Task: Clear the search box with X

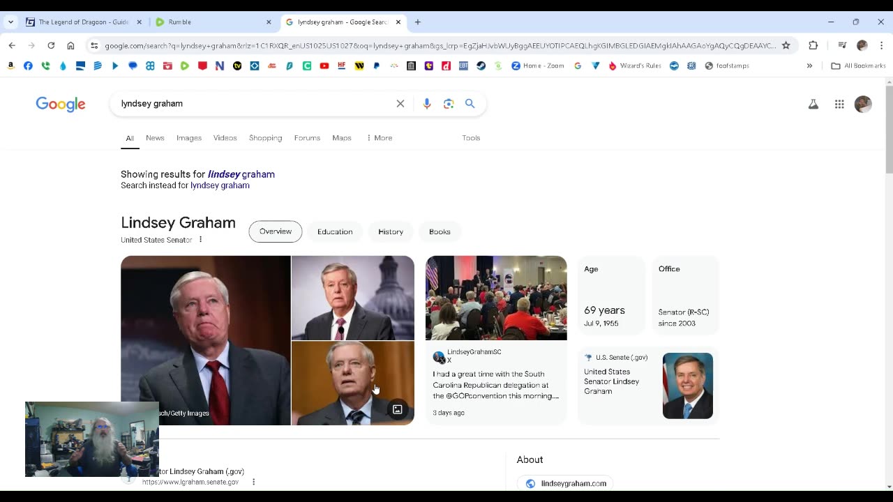Action: 400,104
